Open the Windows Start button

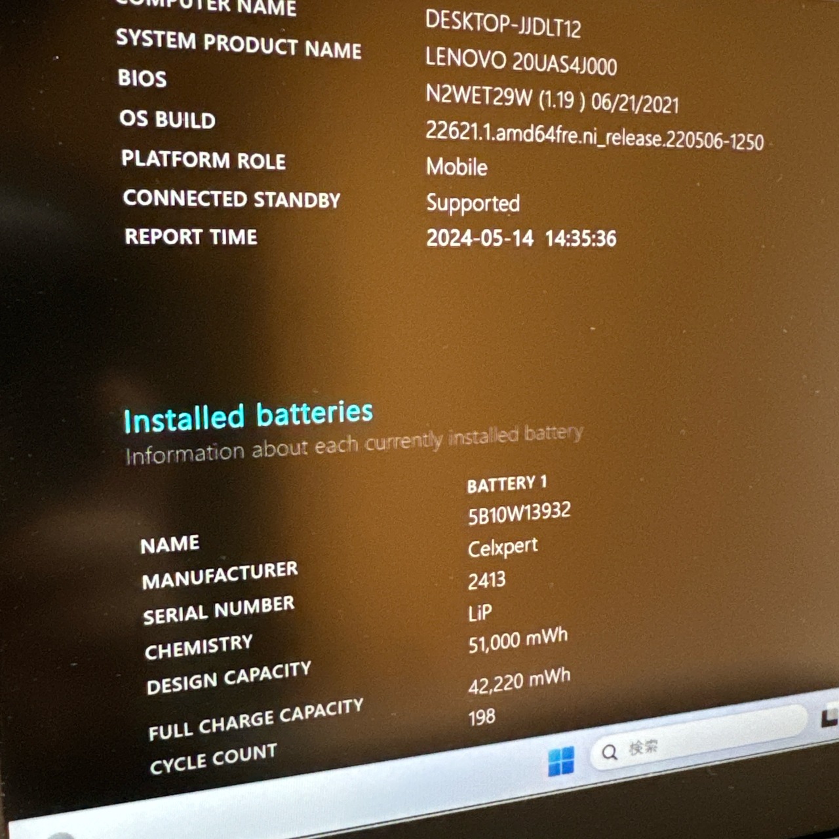561,761
